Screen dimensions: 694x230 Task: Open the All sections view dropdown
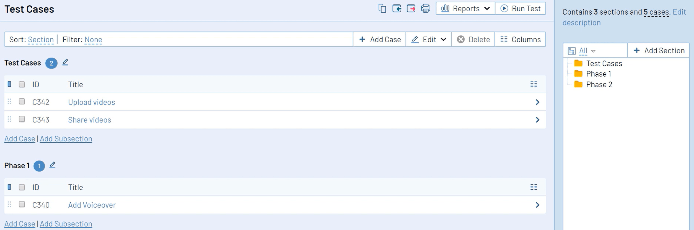(x=586, y=51)
